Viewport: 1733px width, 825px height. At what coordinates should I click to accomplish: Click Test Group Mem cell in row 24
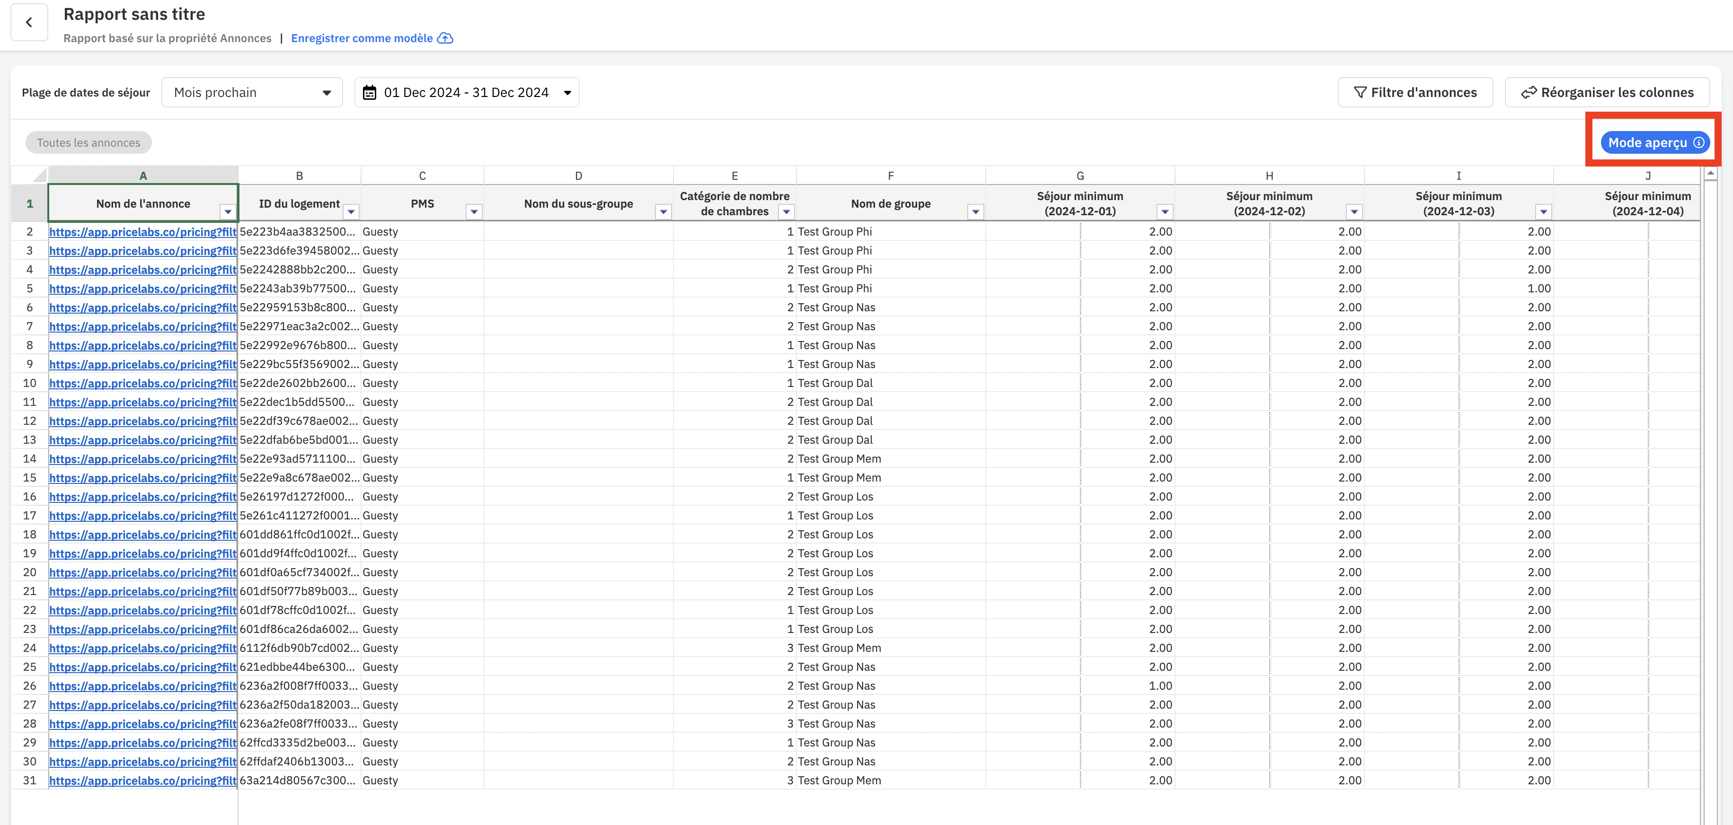(x=891, y=648)
